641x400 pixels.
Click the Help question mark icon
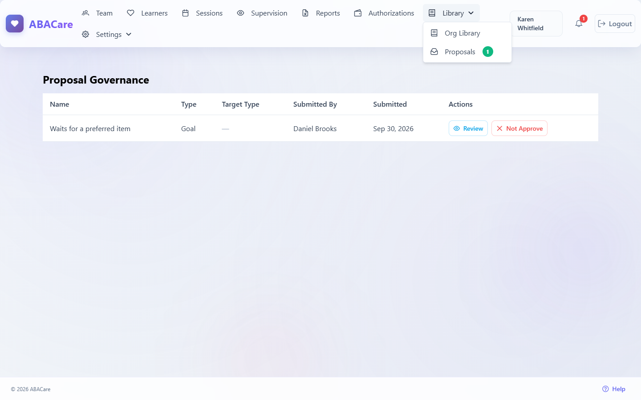[605, 389]
